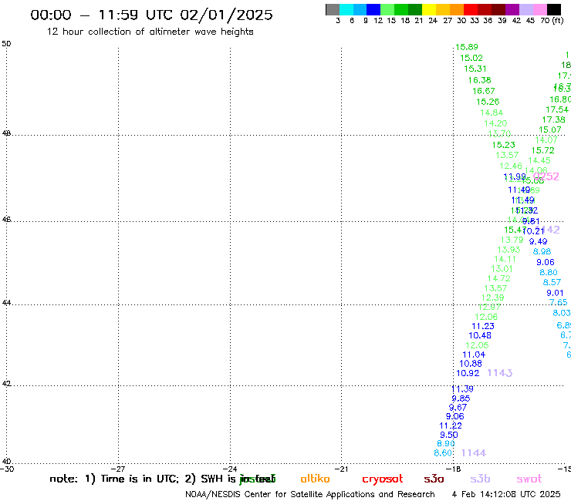
Task: Click the lavender time label 1144
Action: [x=474, y=453]
